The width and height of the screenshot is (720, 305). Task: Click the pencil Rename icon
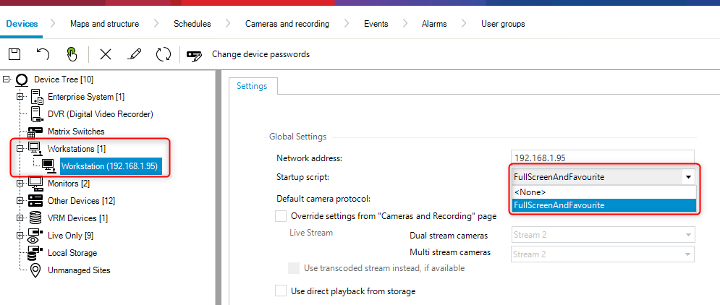(134, 54)
